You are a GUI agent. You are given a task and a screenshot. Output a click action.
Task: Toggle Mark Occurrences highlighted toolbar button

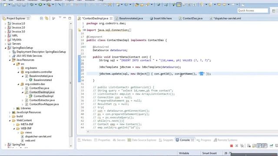pyautogui.click(x=179, y=5)
